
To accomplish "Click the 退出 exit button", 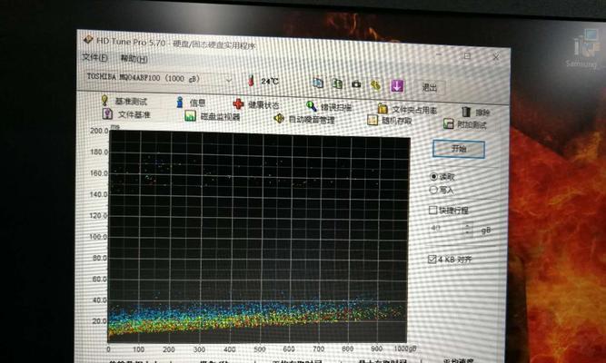I will [x=430, y=87].
